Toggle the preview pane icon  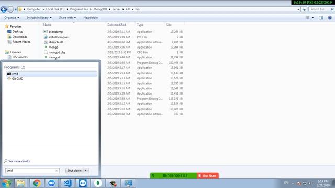[x=321, y=18]
